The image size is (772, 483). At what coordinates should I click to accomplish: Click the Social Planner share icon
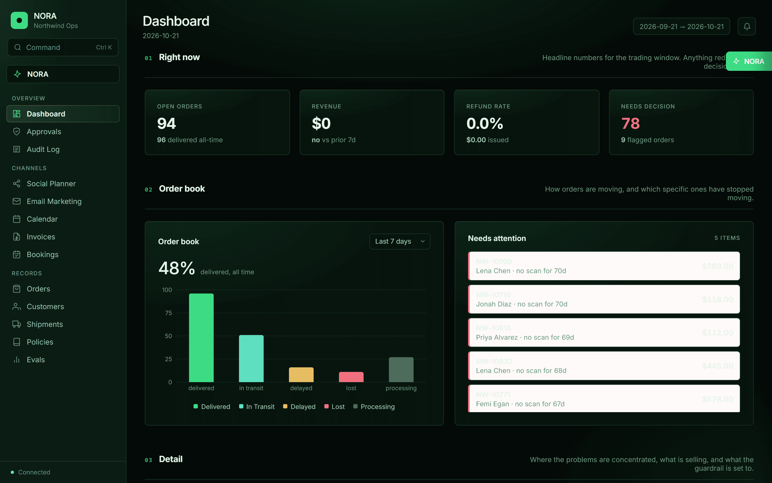17,184
